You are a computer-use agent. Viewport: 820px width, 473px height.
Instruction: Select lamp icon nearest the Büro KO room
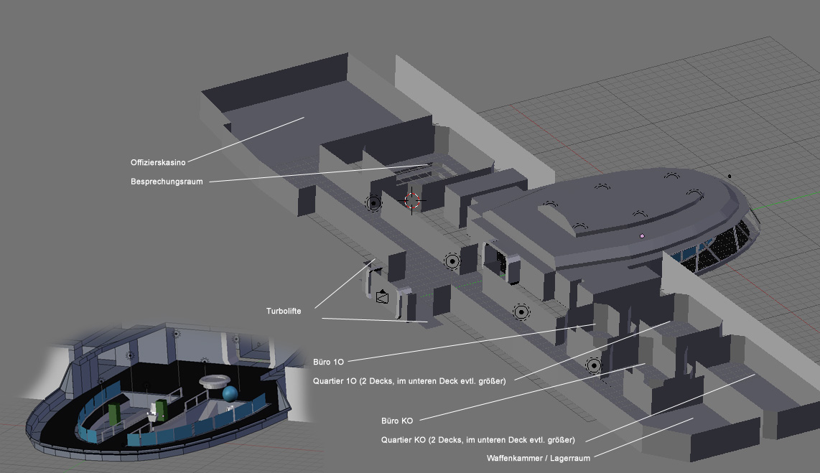pos(593,365)
